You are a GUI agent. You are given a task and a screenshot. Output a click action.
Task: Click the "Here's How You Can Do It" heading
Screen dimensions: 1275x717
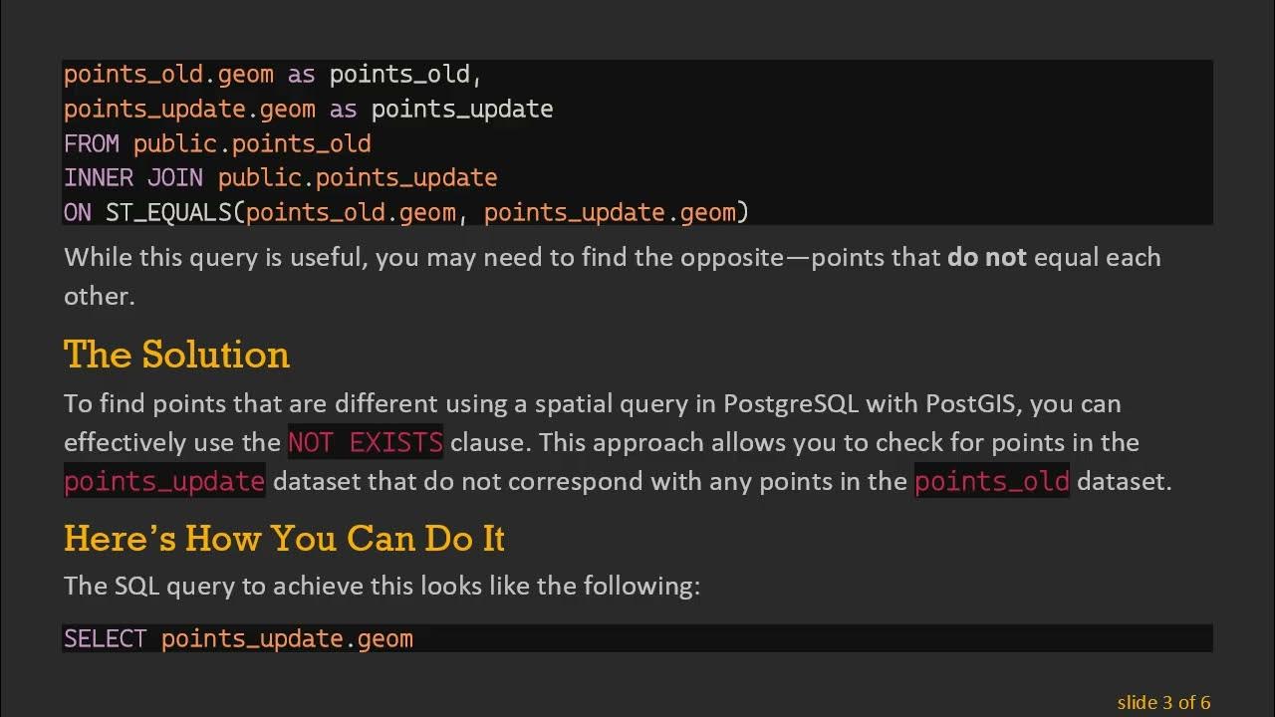pyautogui.click(x=284, y=539)
